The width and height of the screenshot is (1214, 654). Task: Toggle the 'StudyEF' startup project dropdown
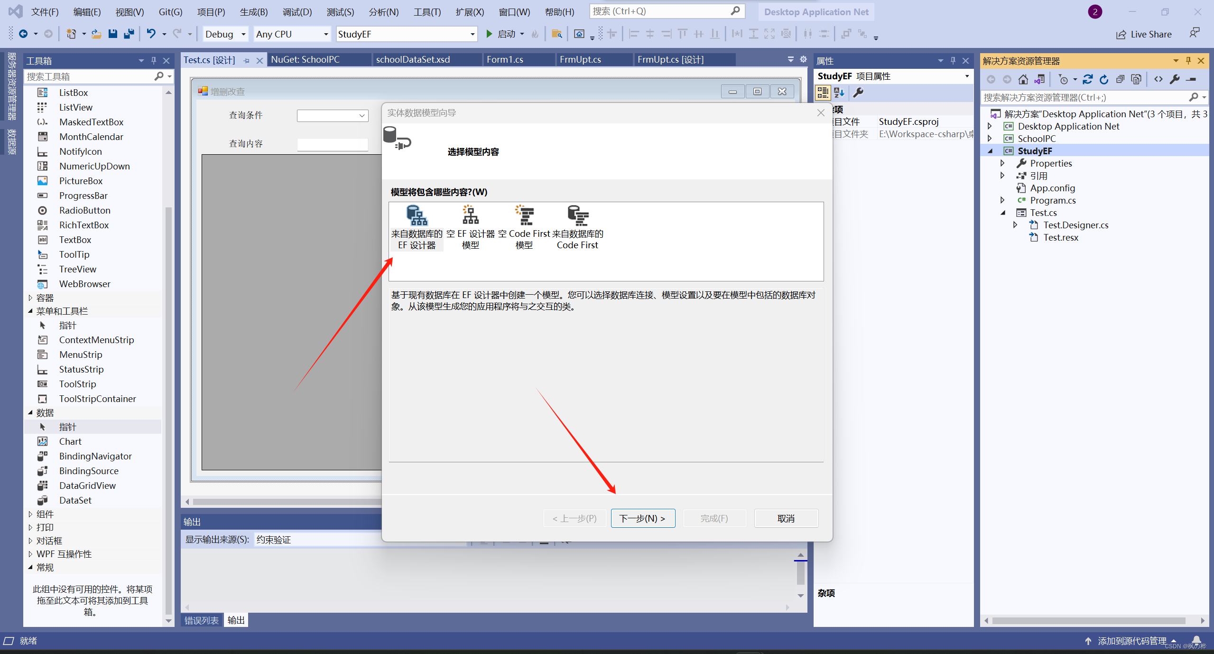(471, 34)
